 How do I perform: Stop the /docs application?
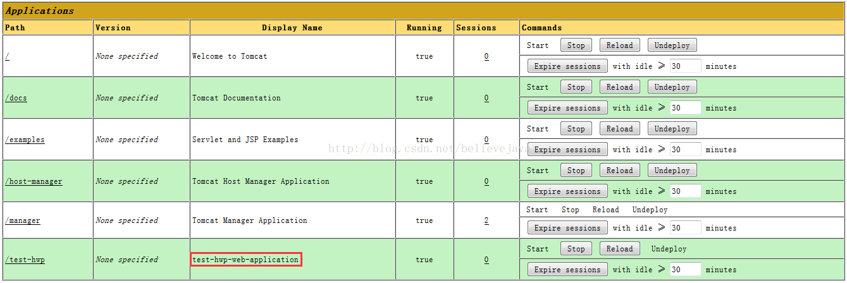tap(576, 87)
